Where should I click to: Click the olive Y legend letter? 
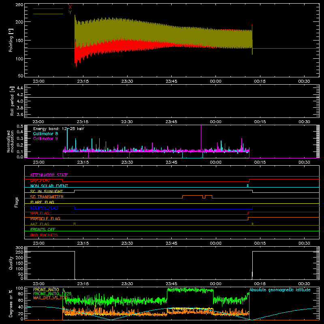70,13
